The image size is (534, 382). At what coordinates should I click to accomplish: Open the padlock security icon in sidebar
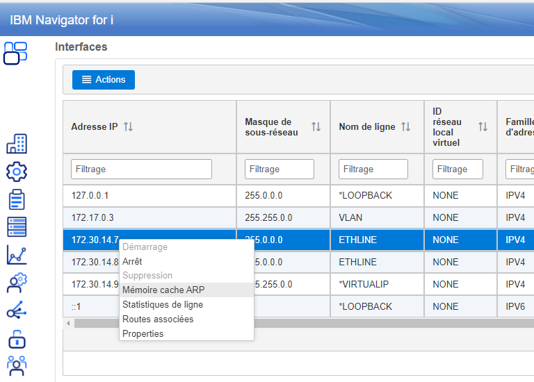pyautogui.click(x=17, y=339)
